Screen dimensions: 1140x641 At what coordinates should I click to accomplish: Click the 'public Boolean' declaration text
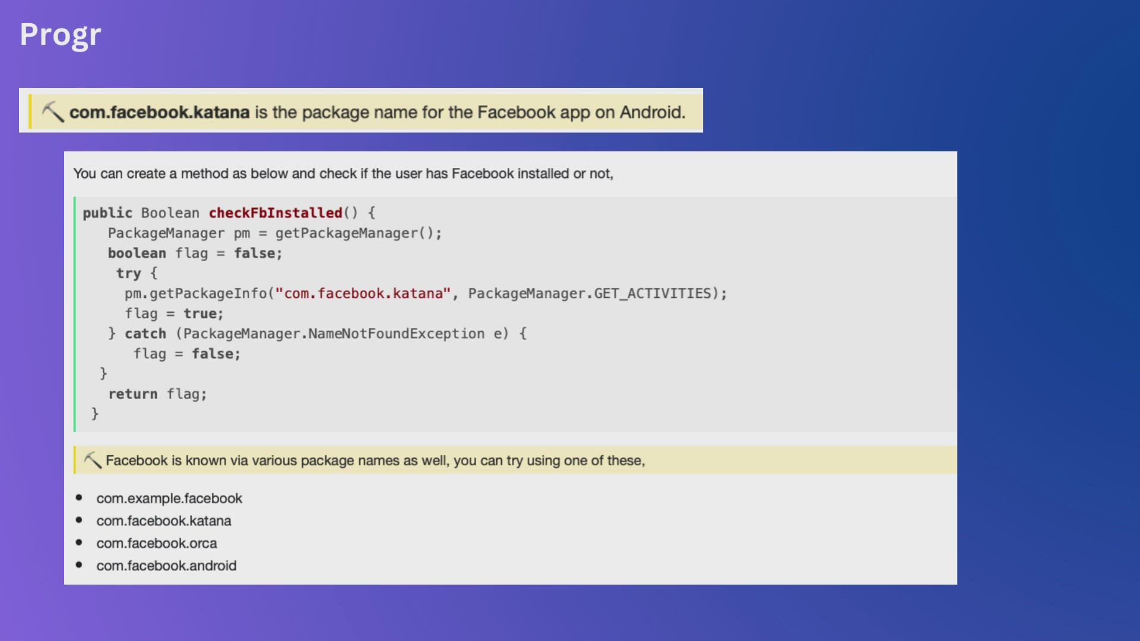pos(141,213)
